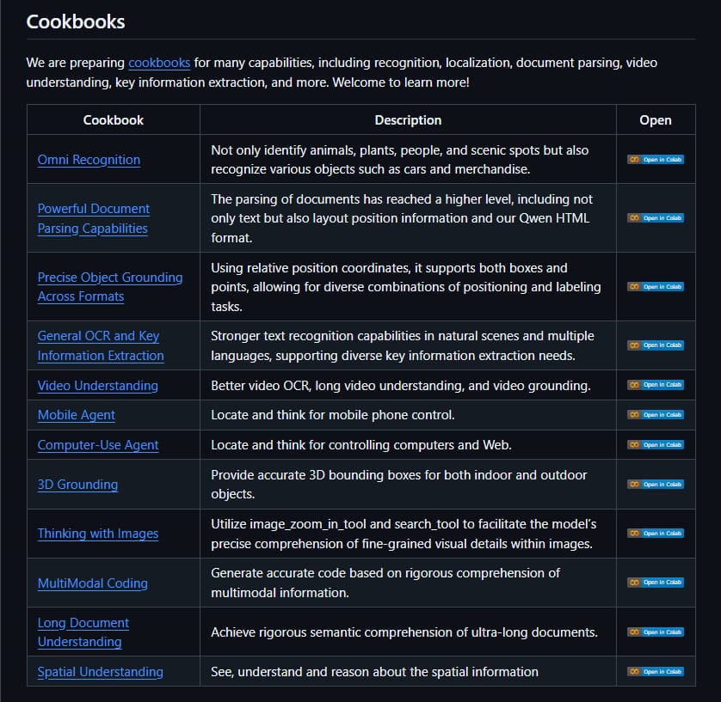This screenshot has width=721, height=702.
Task: Open Colab badge for Omni Recognition
Action: [656, 159]
